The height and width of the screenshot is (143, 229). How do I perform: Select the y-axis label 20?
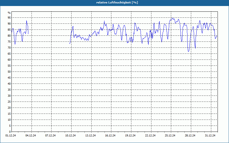pyautogui.click(x=9, y=108)
